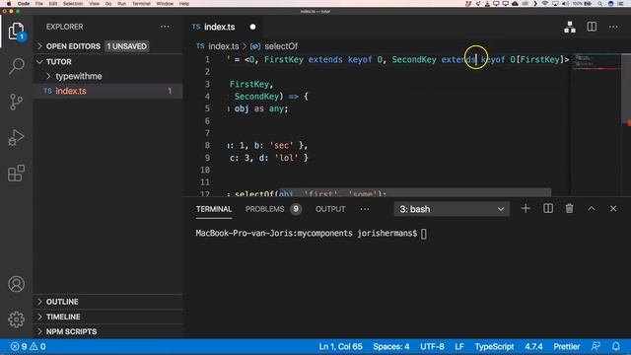Click selectOf breadcrumb
This screenshot has width=631, height=355.
(281, 46)
